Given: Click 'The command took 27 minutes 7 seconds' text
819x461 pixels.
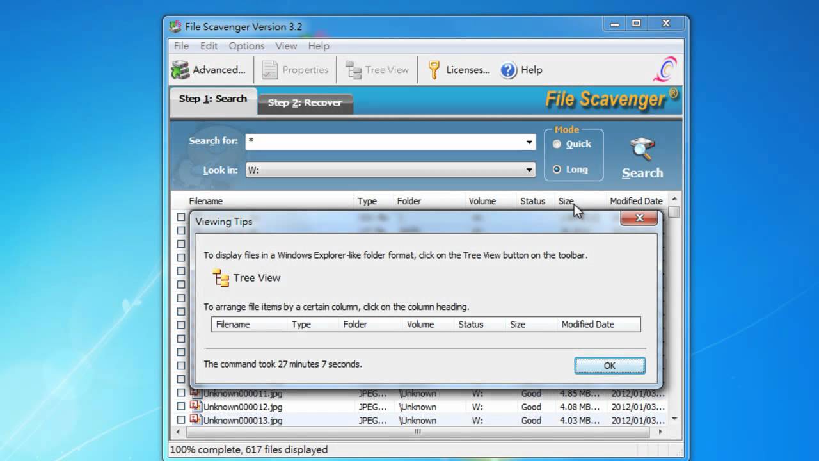Looking at the screenshot, I should pyautogui.click(x=283, y=364).
